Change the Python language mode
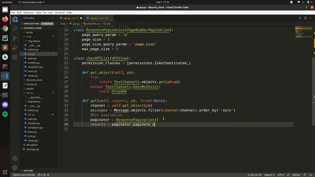This screenshot has height=177, width=315. (x=296, y=175)
